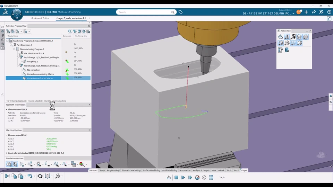Click the Stop simulation button

[x=176, y=178]
